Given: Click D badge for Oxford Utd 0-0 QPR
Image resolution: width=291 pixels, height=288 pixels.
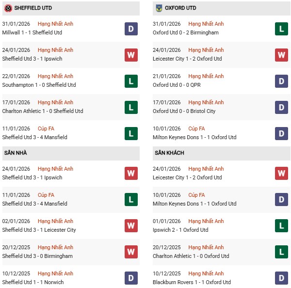Looking at the screenshot, I should (x=282, y=81).
